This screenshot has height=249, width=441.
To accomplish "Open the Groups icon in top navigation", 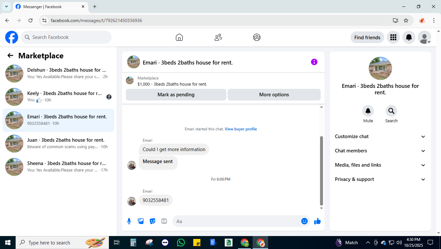I will 257,37.
